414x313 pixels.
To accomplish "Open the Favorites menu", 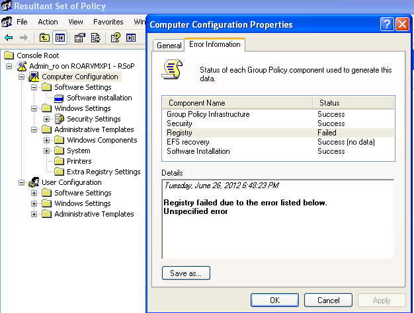I will pyautogui.click(x=108, y=22).
